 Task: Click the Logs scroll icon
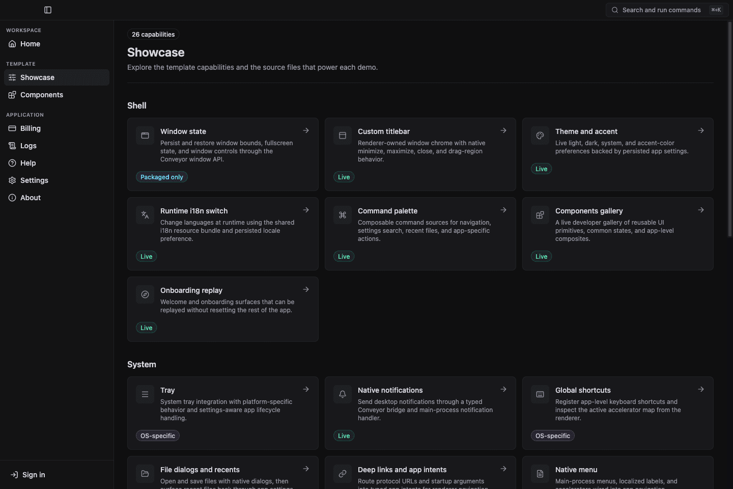point(12,146)
